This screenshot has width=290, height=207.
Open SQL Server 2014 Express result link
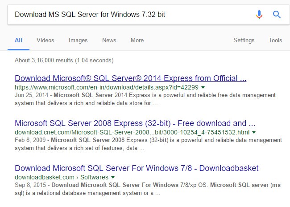tap(131, 78)
